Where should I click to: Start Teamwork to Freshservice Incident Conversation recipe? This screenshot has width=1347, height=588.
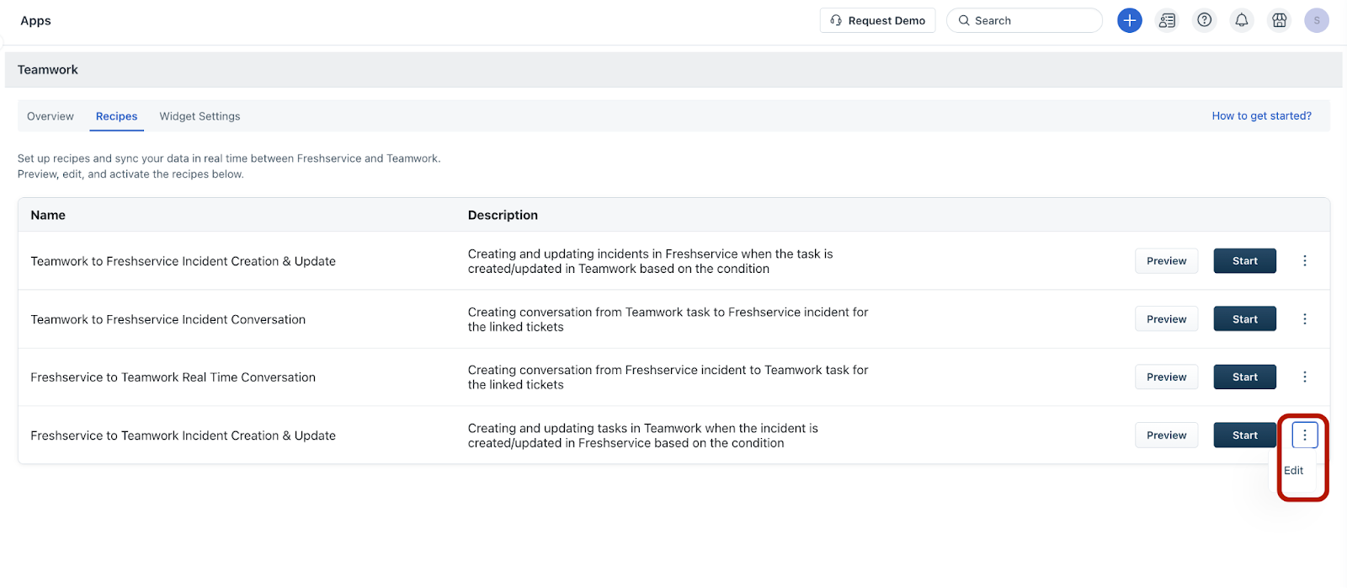pos(1244,319)
